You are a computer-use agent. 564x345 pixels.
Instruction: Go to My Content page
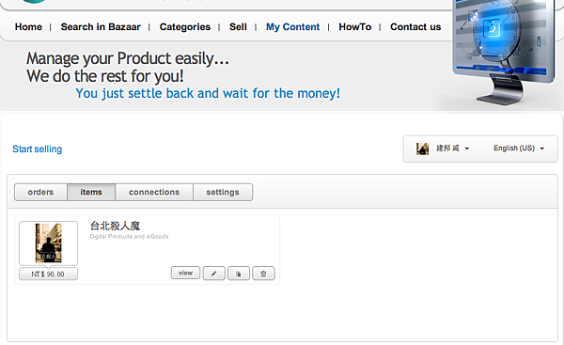point(292,27)
